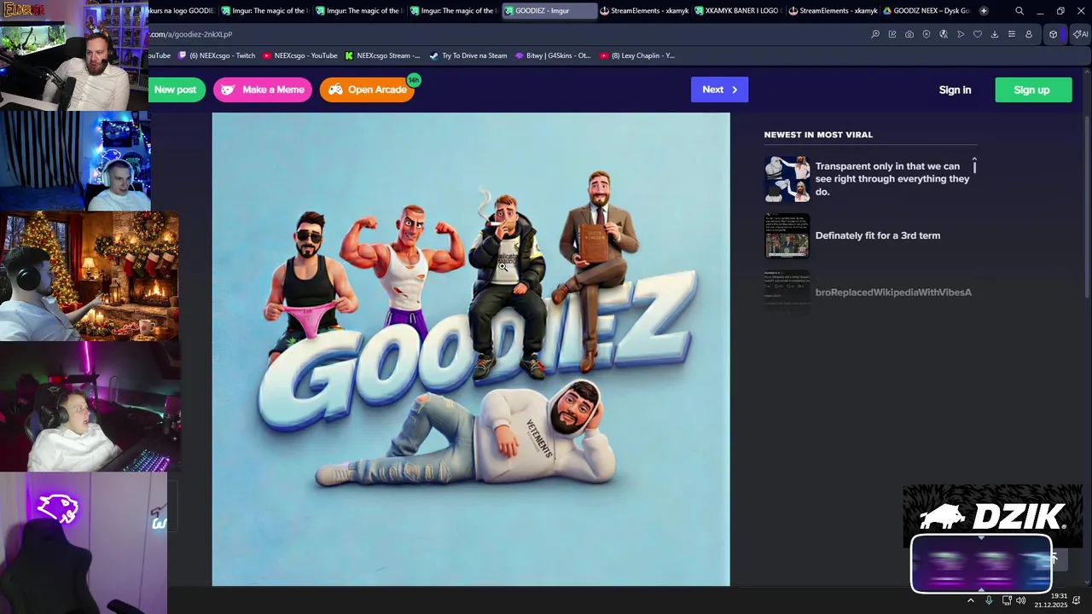The width and height of the screenshot is (1092, 614).
Task: Click the search tabs magnifier icon
Action: click(x=1019, y=11)
